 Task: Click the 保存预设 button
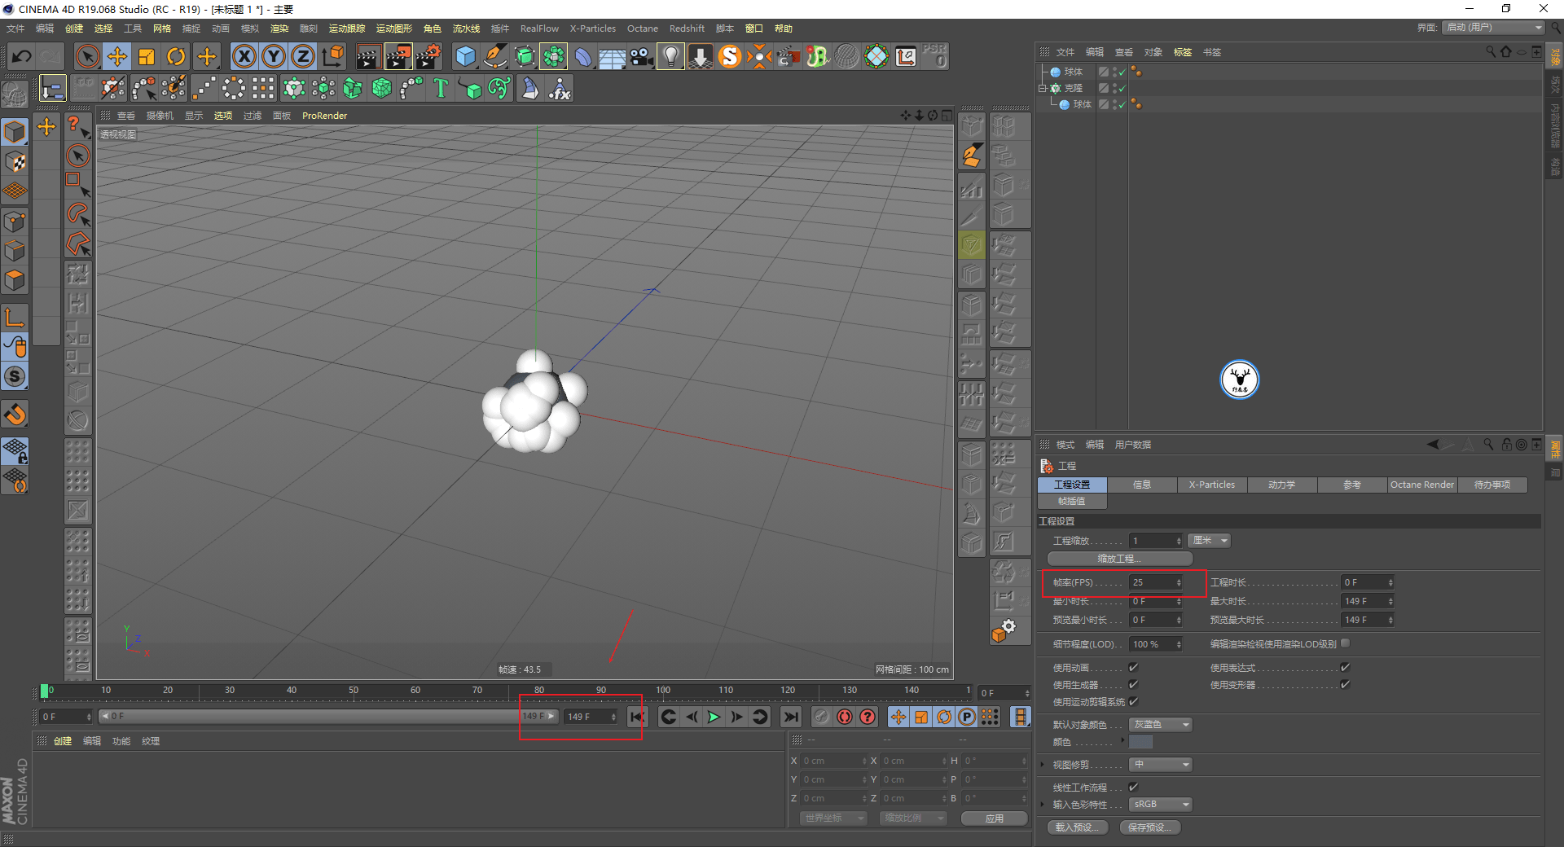pos(1150,827)
